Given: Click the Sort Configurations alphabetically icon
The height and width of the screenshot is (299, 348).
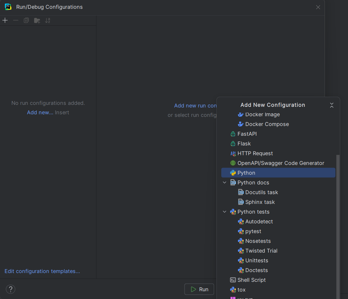Looking at the screenshot, I should coord(47,20).
